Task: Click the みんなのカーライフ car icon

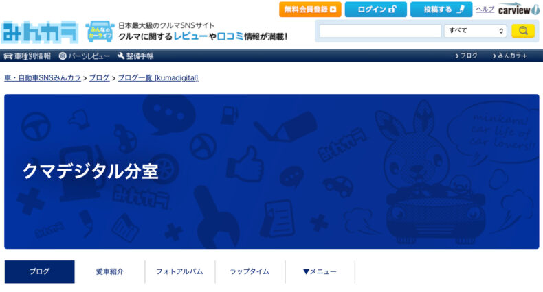Action: [100, 31]
